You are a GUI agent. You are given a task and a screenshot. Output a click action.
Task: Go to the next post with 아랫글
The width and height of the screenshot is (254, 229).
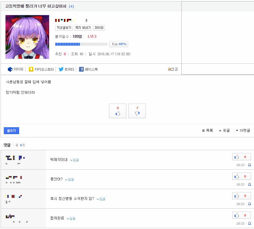[243, 131]
